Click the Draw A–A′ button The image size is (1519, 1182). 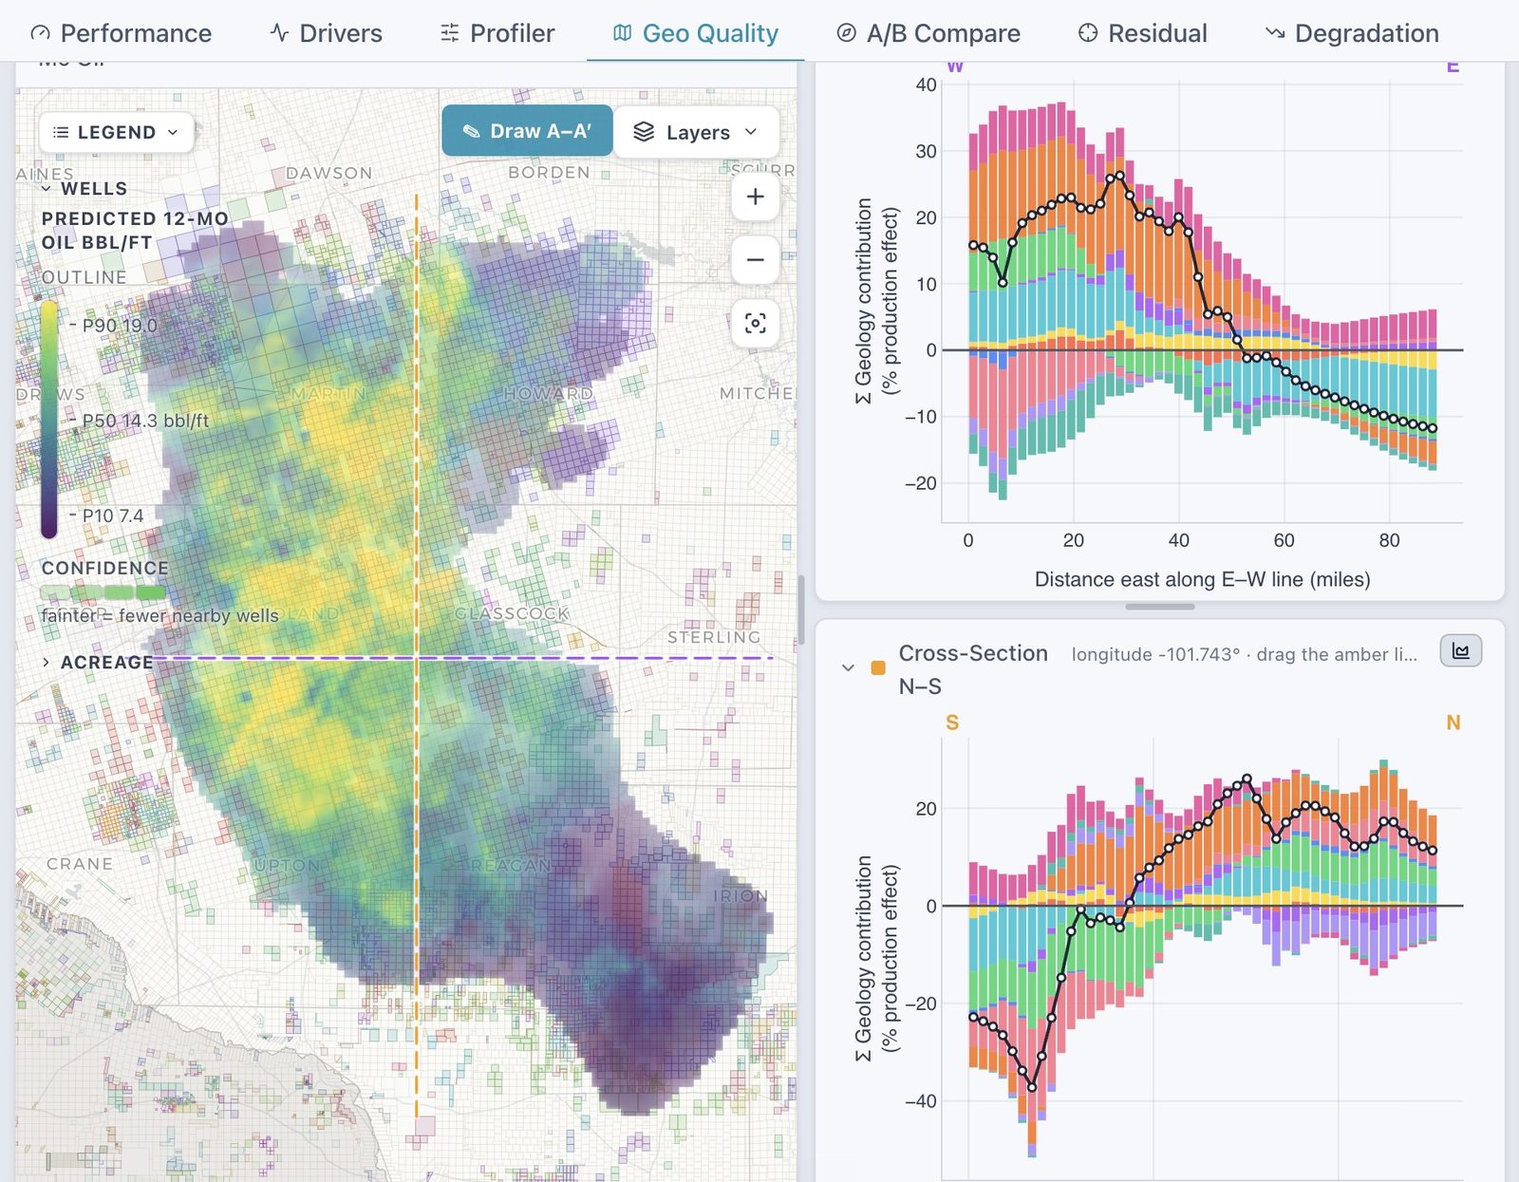[x=527, y=131]
